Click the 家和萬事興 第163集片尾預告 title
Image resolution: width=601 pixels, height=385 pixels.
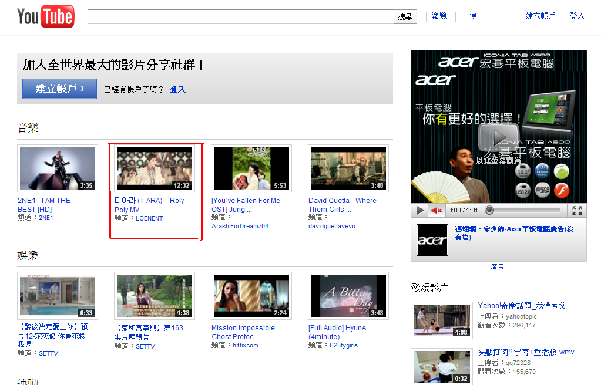pyautogui.click(x=149, y=333)
